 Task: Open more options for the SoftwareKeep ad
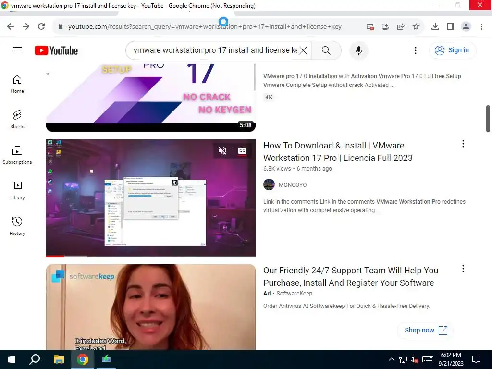[x=463, y=269]
